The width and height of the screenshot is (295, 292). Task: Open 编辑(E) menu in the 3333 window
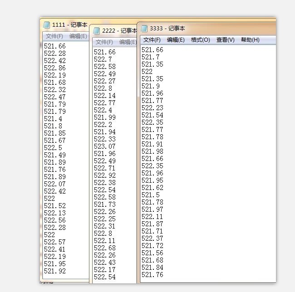(176, 40)
